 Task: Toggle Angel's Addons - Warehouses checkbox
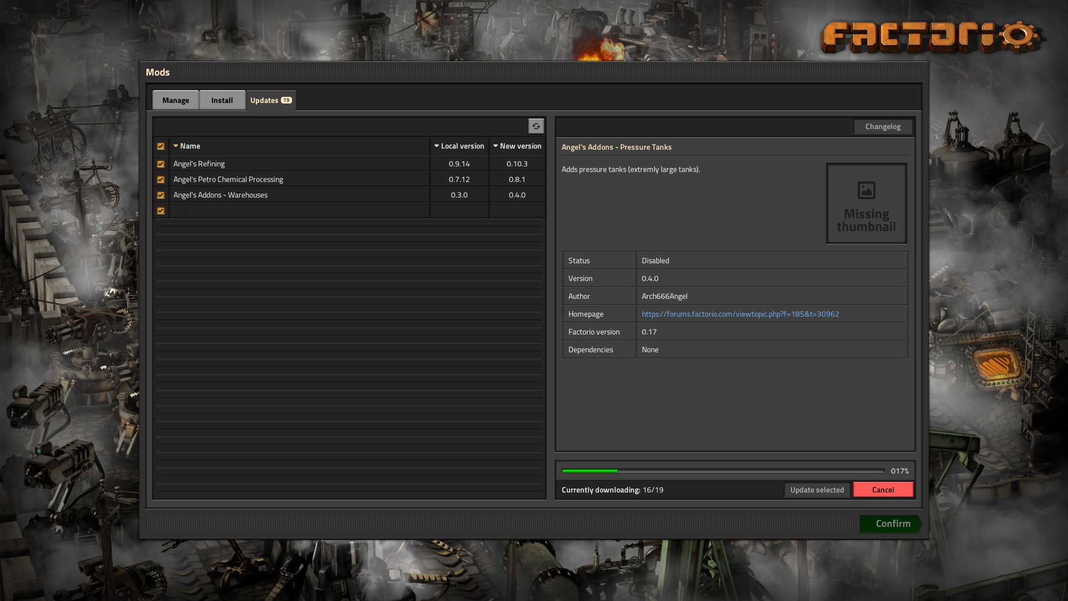coord(161,195)
